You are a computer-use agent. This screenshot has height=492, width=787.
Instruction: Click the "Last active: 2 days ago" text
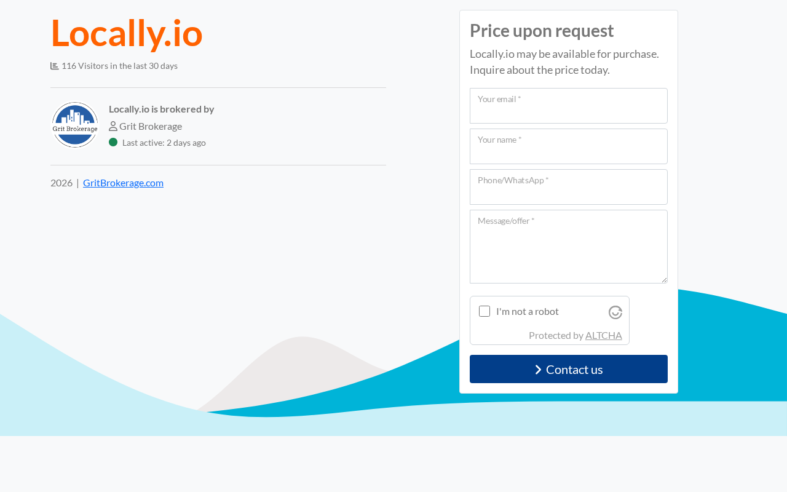[164, 143]
